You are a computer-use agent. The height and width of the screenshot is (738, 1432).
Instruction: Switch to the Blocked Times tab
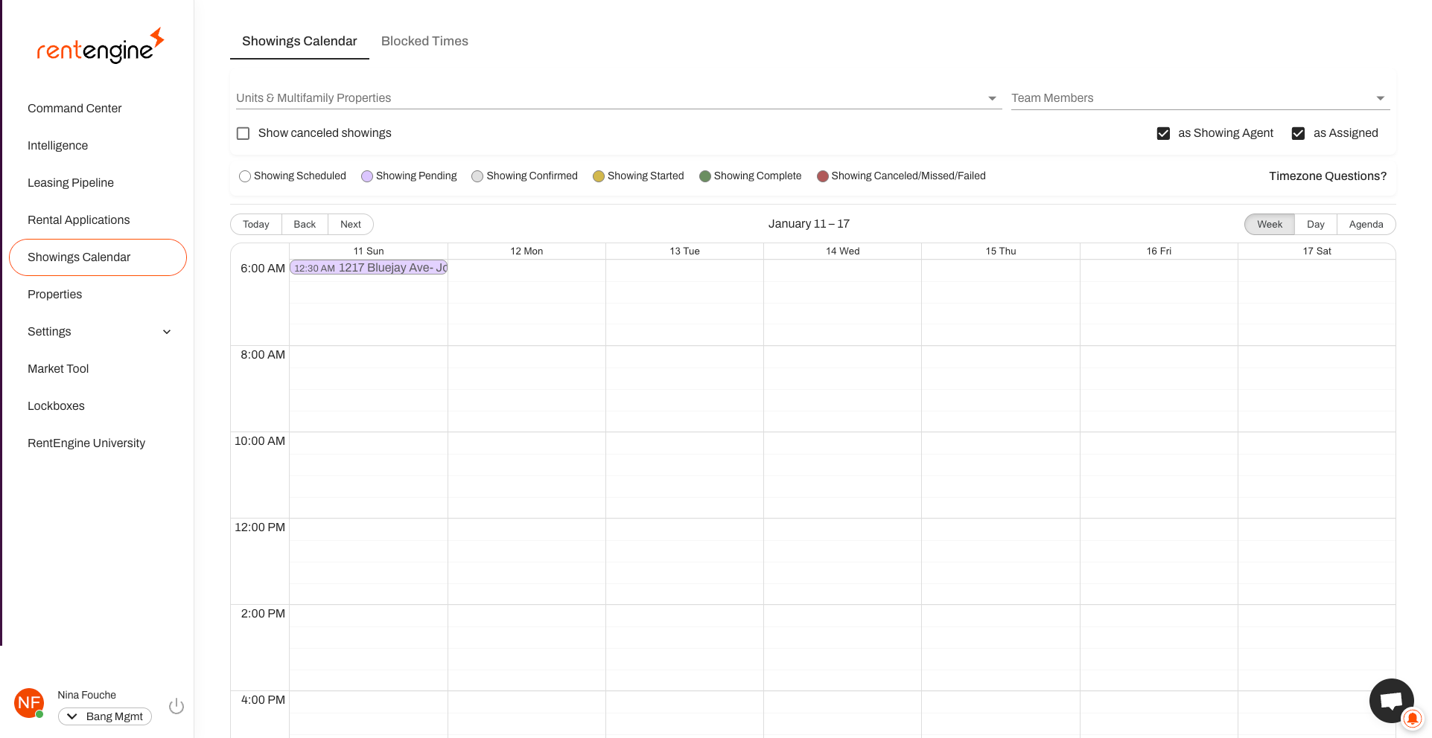click(x=424, y=41)
